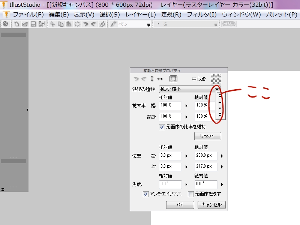Click the IllustStudio icon in the menu bar
The width and height of the screenshot is (300, 225).
point(6,15)
